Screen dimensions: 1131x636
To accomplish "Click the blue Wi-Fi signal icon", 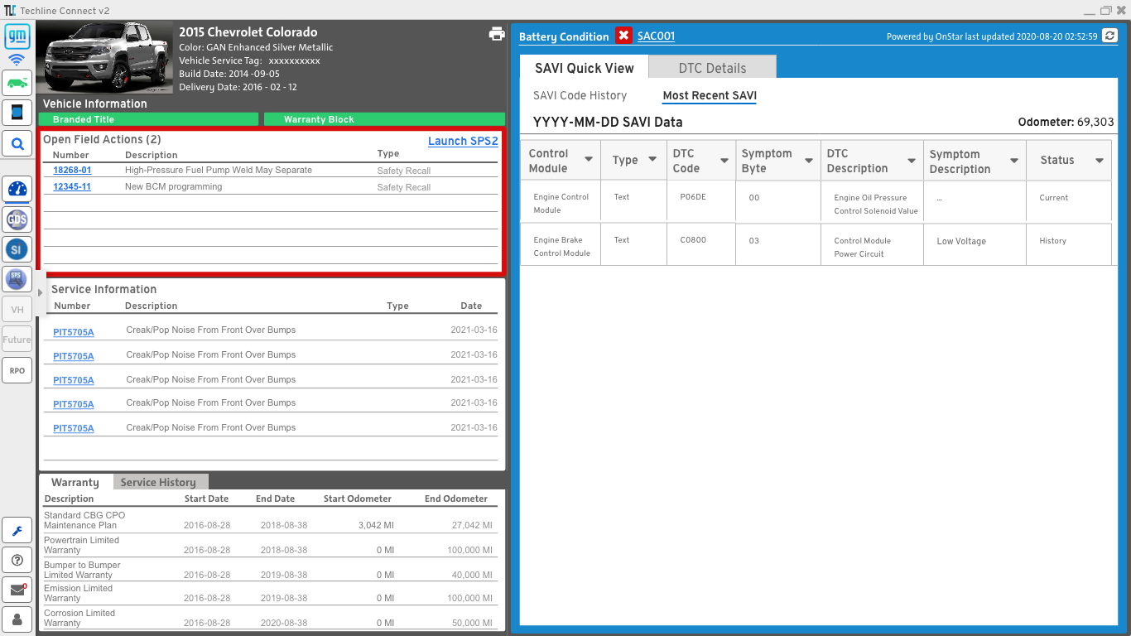I will [x=17, y=60].
